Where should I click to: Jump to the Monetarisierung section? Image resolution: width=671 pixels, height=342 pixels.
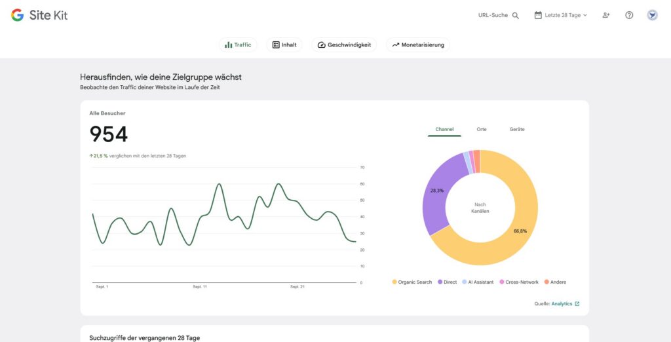pyautogui.click(x=418, y=45)
